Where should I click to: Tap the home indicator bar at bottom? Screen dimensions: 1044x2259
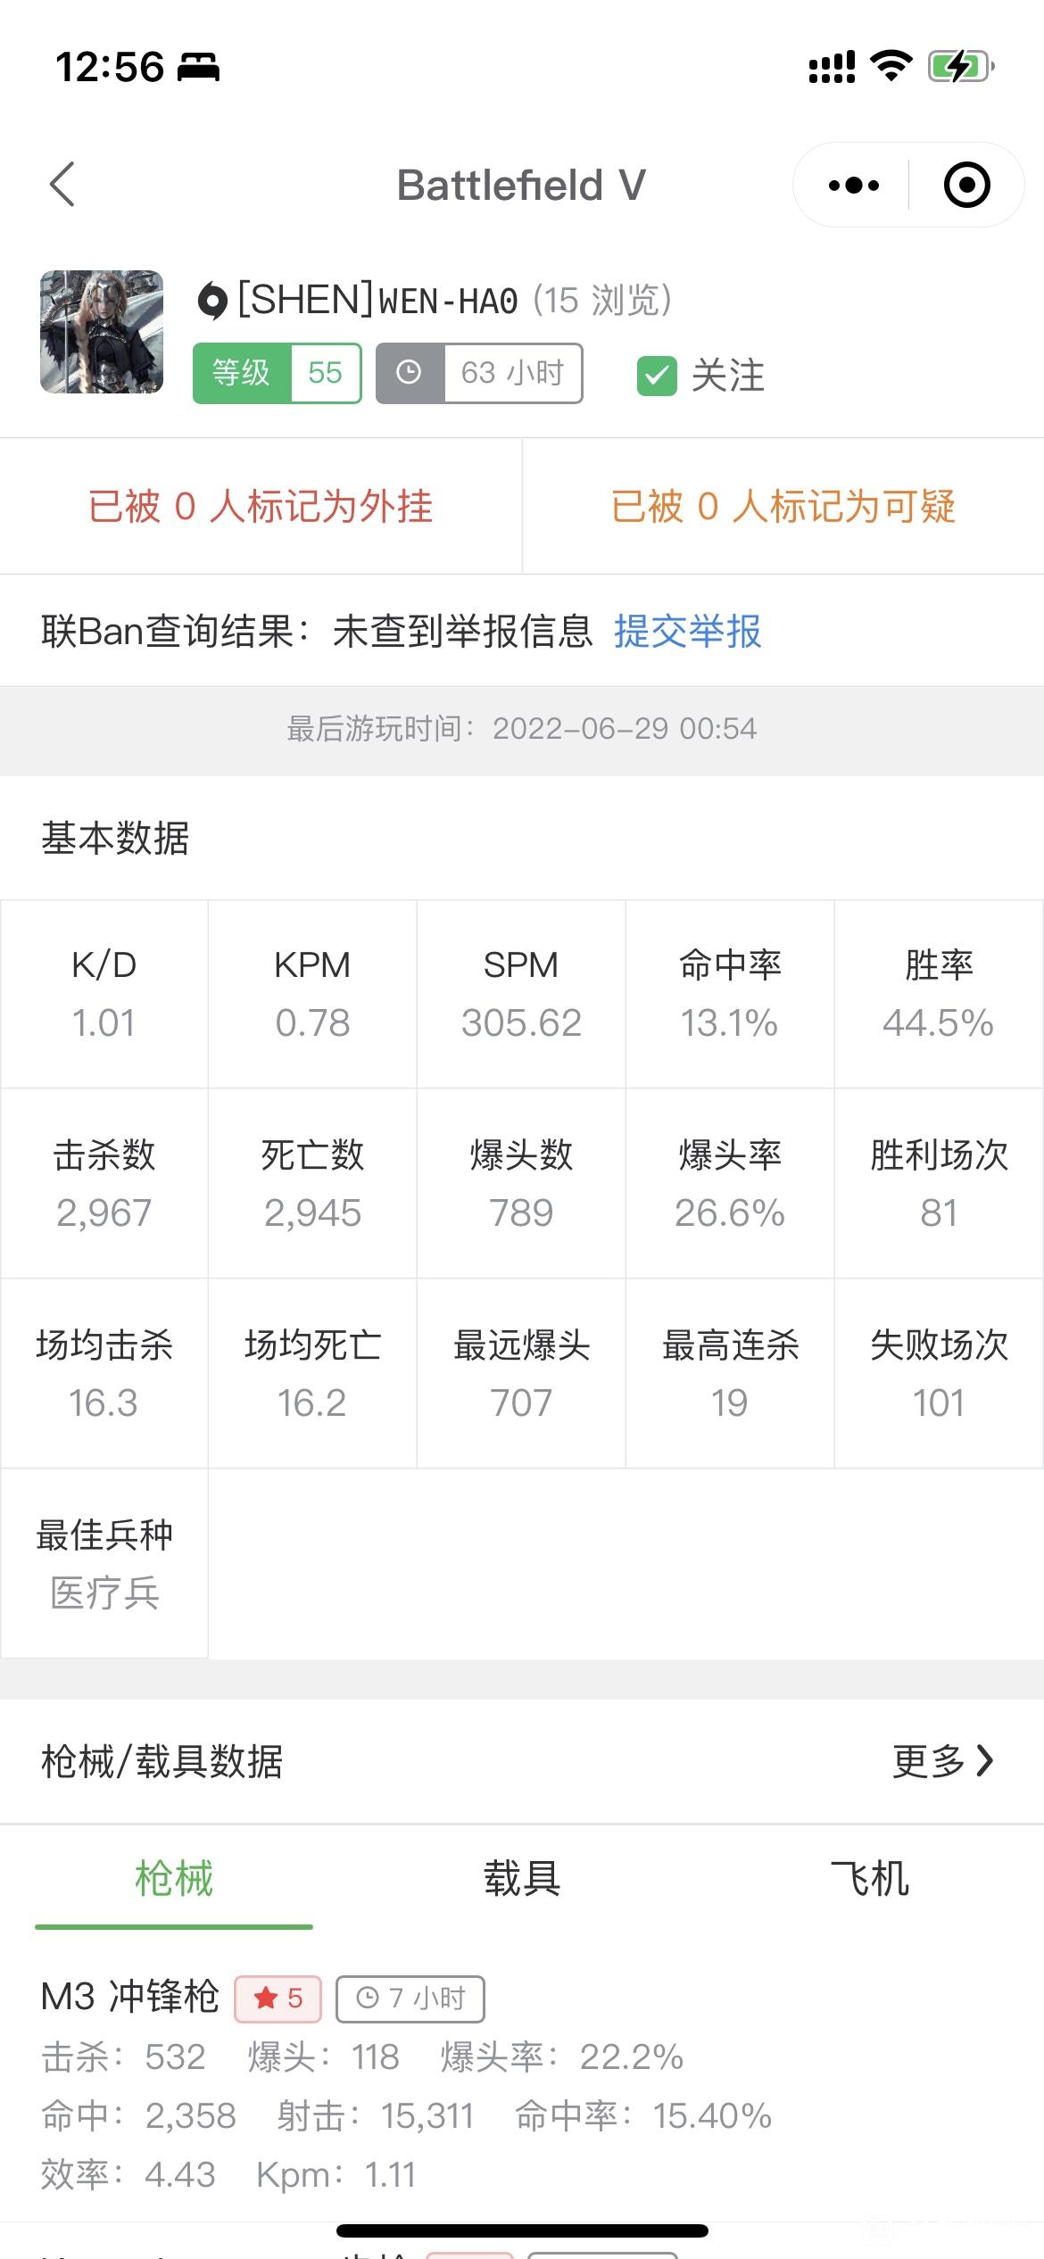coord(522,2230)
